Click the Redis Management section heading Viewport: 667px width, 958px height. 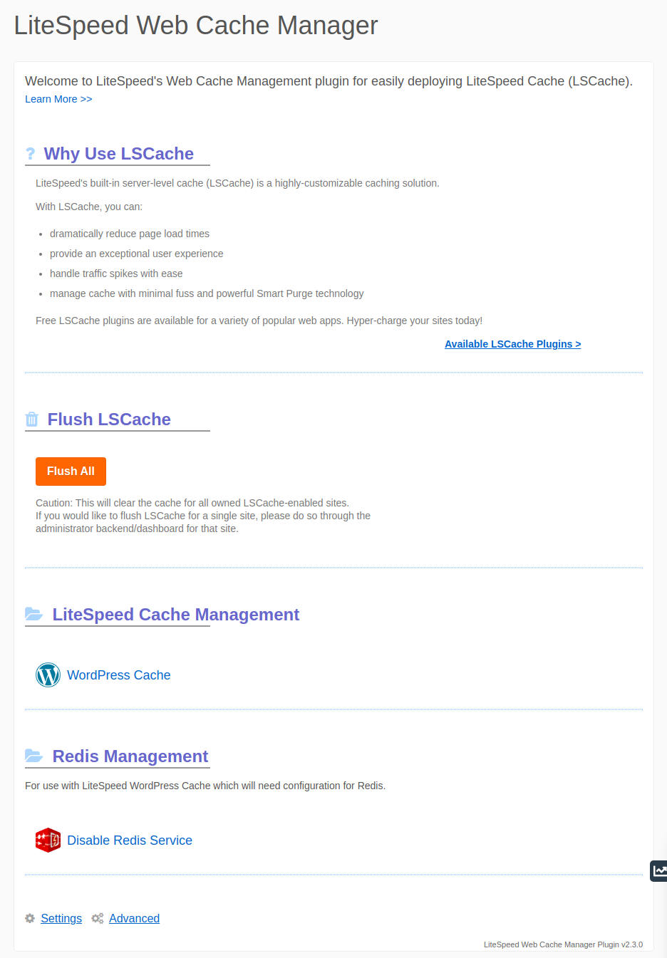coord(130,756)
